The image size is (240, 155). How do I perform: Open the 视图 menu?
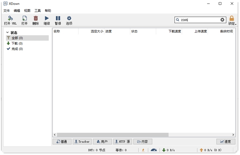point(27,11)
